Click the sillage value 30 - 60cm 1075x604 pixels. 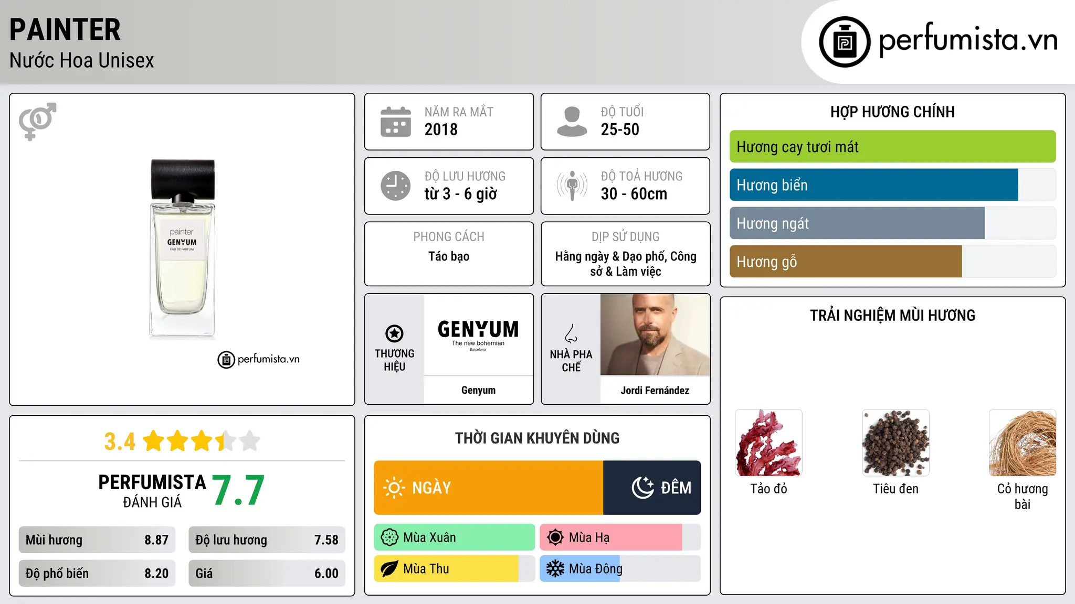634,194
